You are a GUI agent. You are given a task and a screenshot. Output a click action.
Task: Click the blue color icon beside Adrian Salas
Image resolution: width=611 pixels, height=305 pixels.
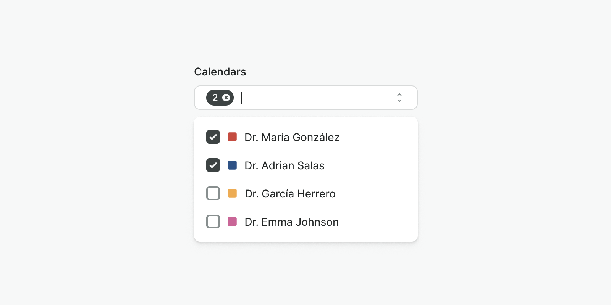pyautogui.click(x=232, y=165)
